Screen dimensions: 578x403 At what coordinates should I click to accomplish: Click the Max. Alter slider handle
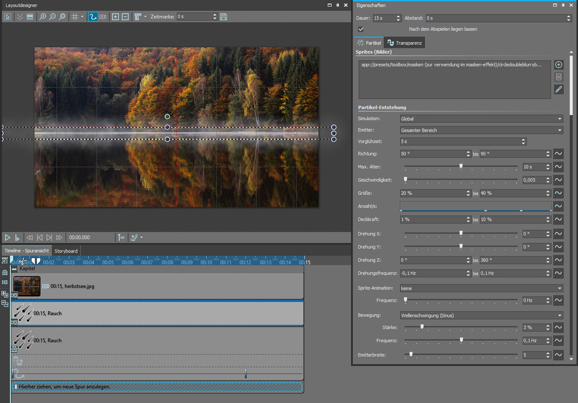pos(461,166)
